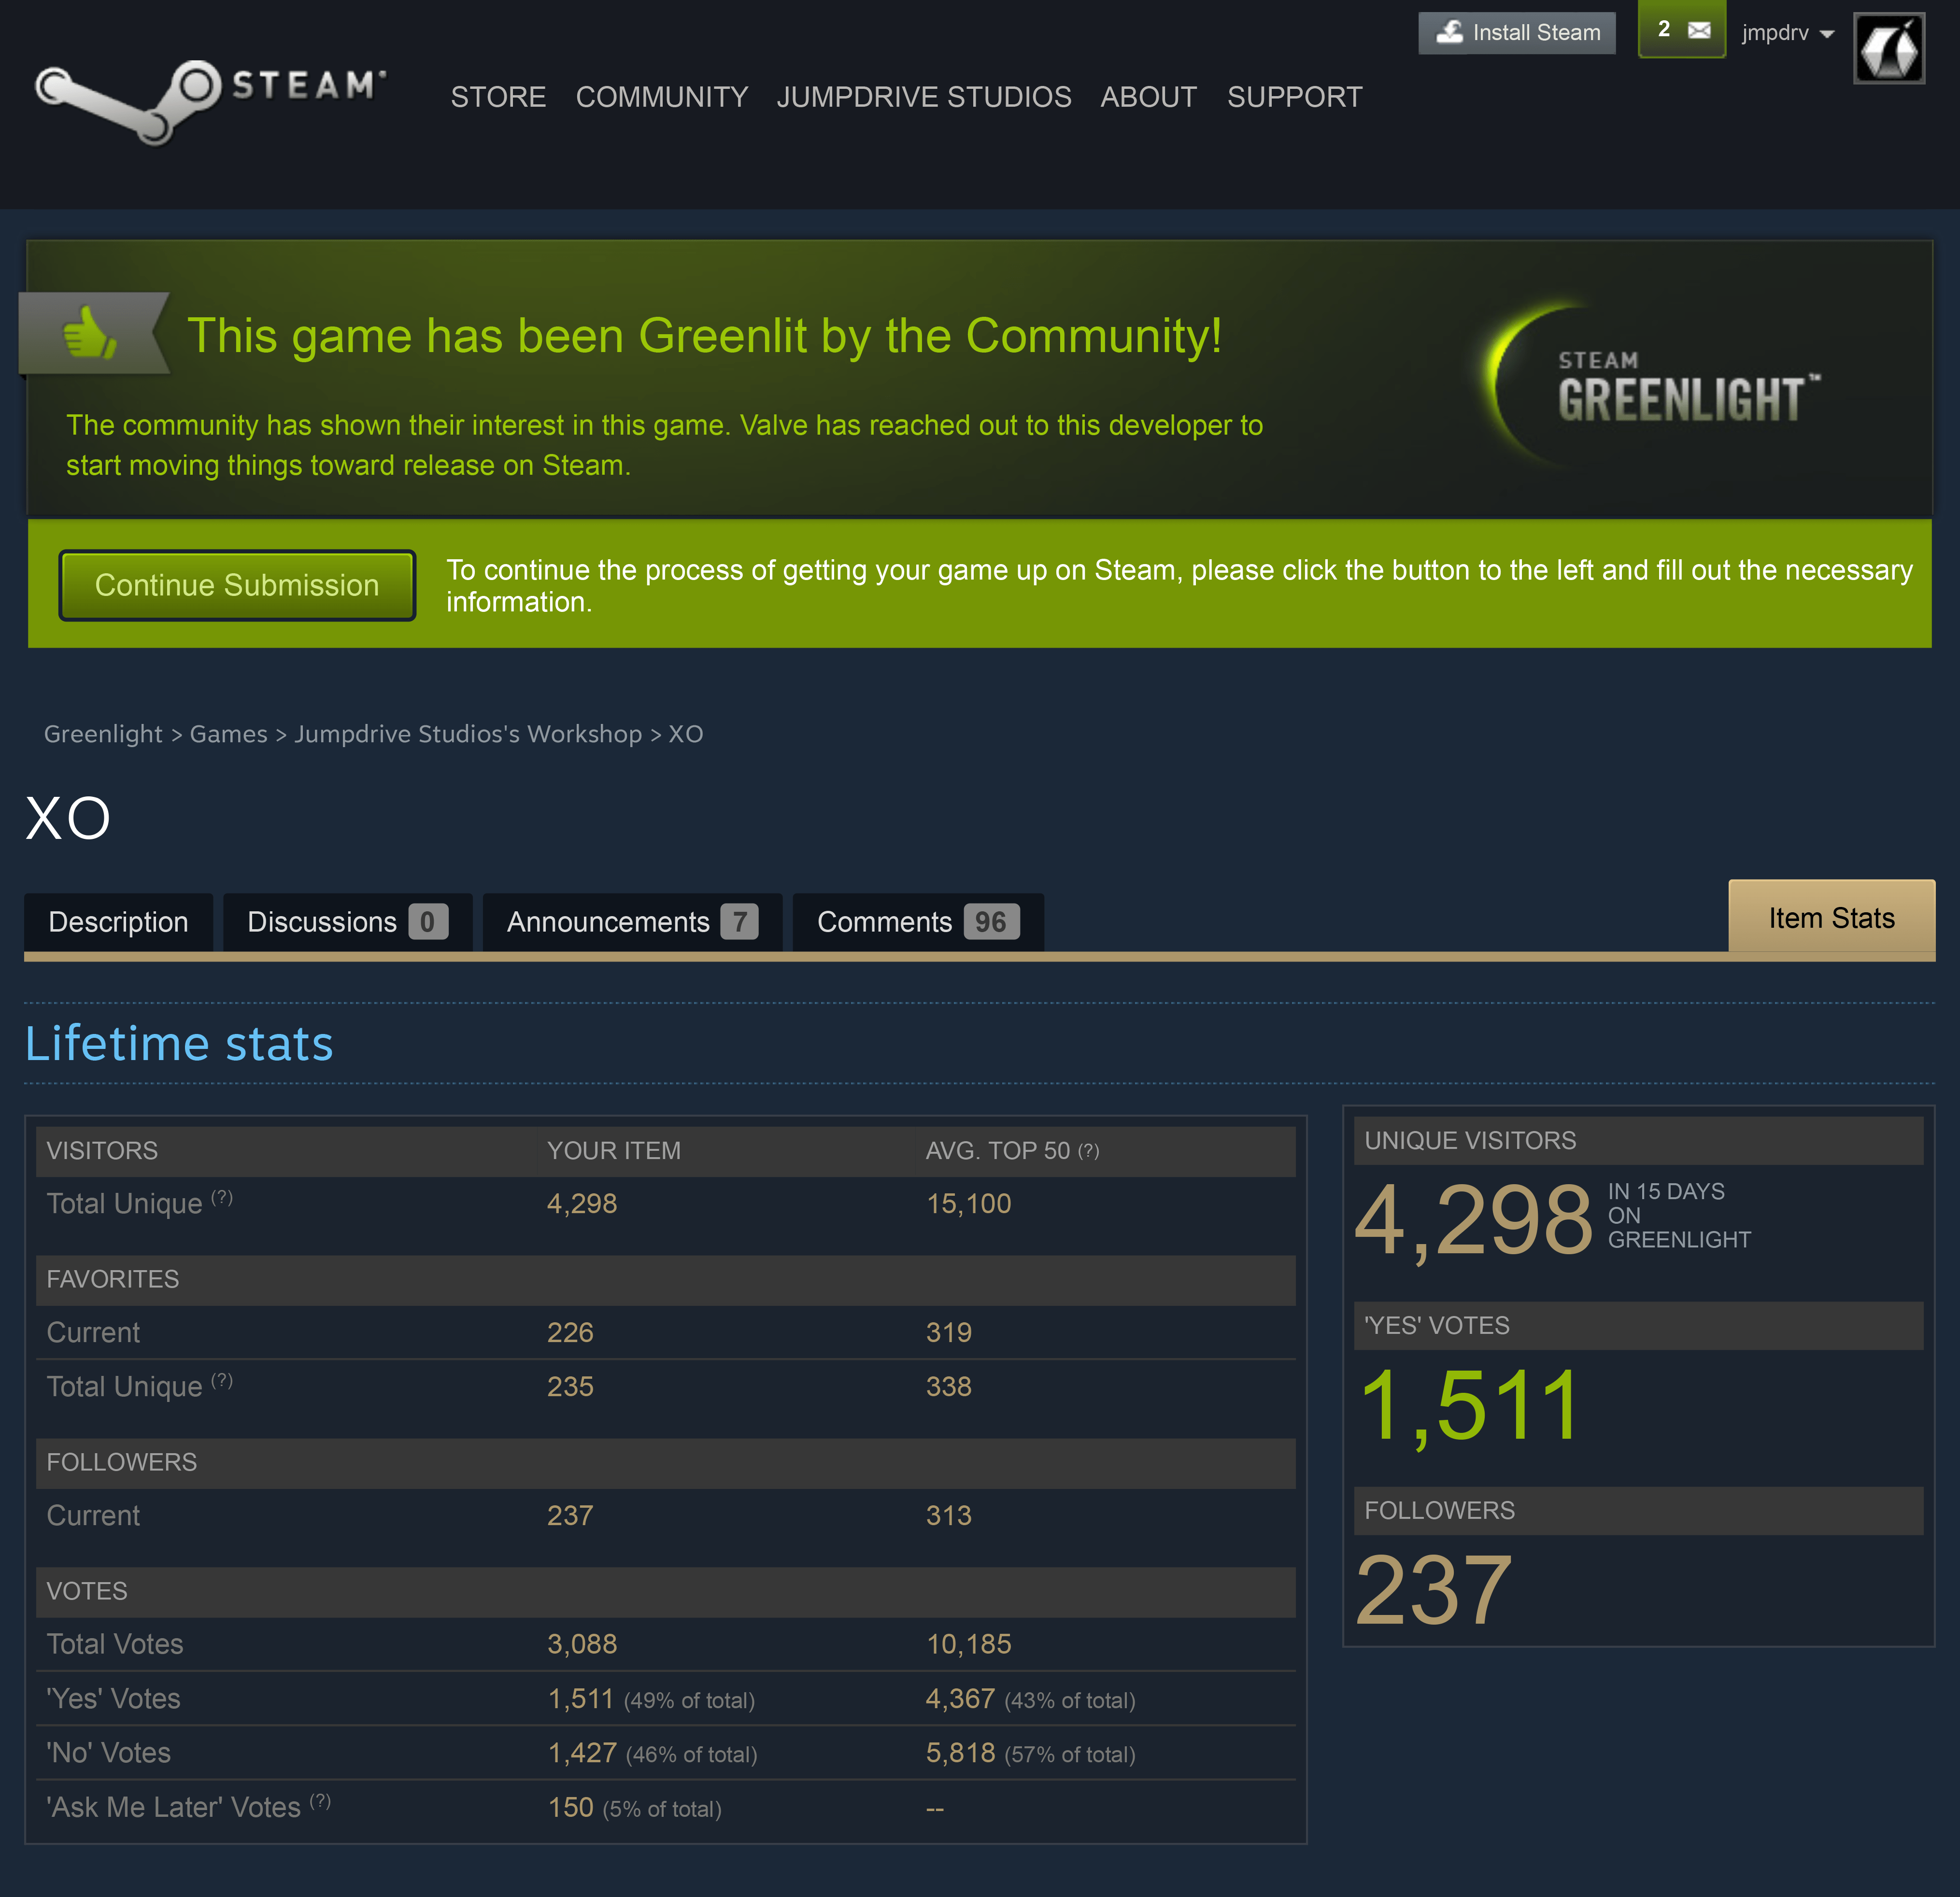Open the STORE menu

point(499,97)
